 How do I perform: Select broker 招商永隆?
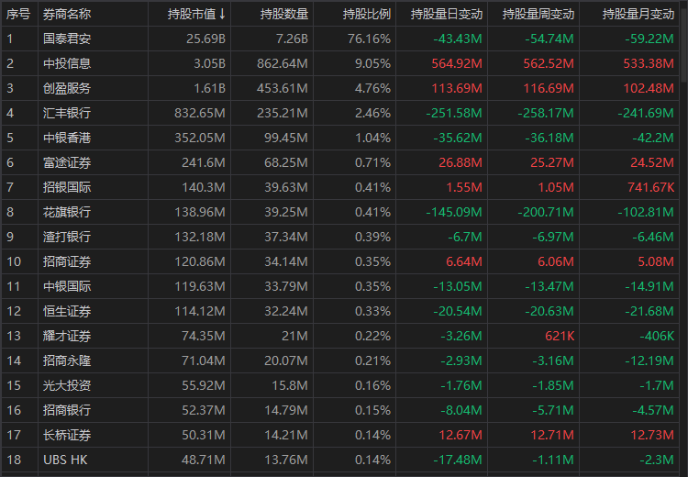(67, 361)
